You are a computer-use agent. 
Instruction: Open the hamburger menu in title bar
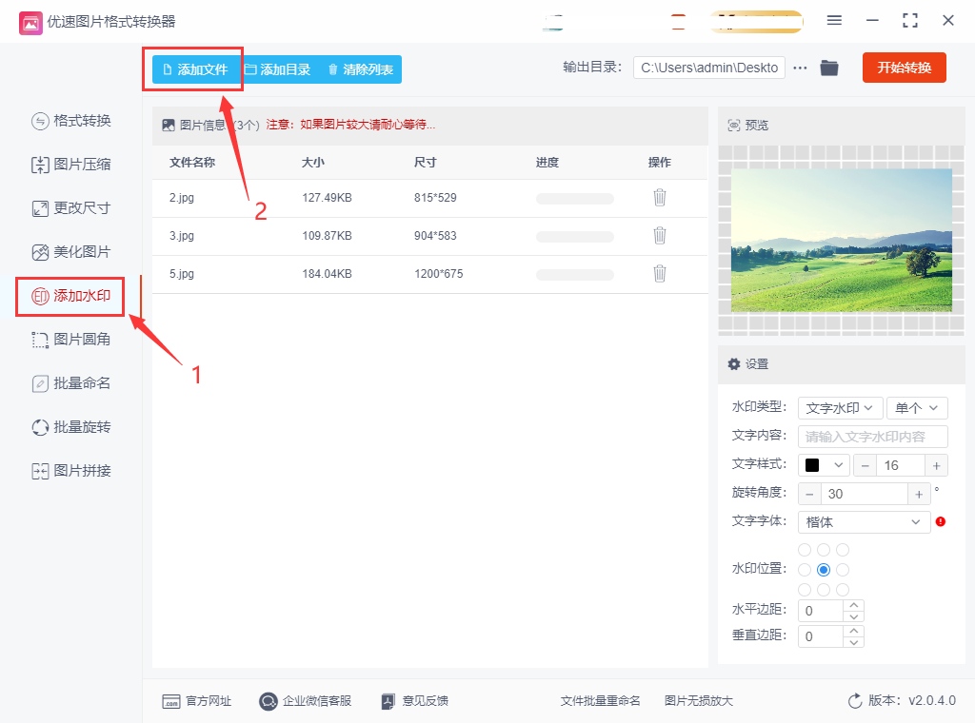pos(834,21)
